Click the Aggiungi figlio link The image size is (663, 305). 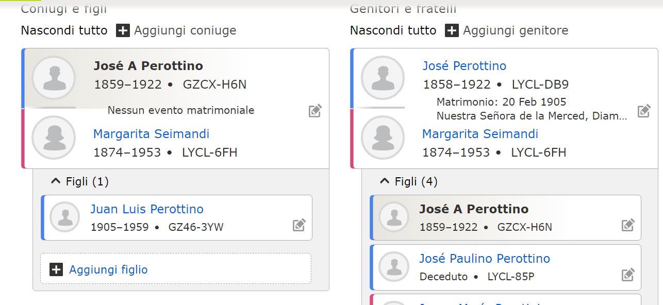click(x=108, y=269)
